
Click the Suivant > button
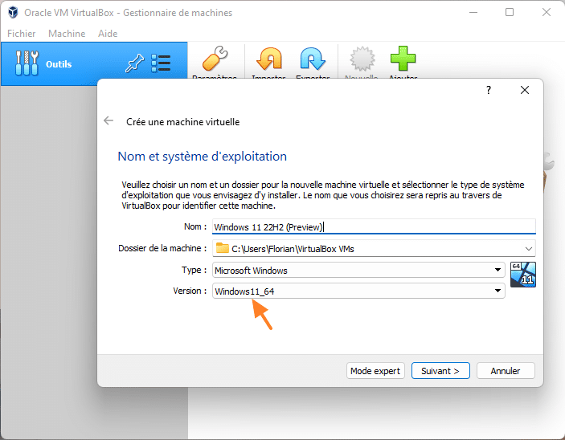tap(440, 371)
